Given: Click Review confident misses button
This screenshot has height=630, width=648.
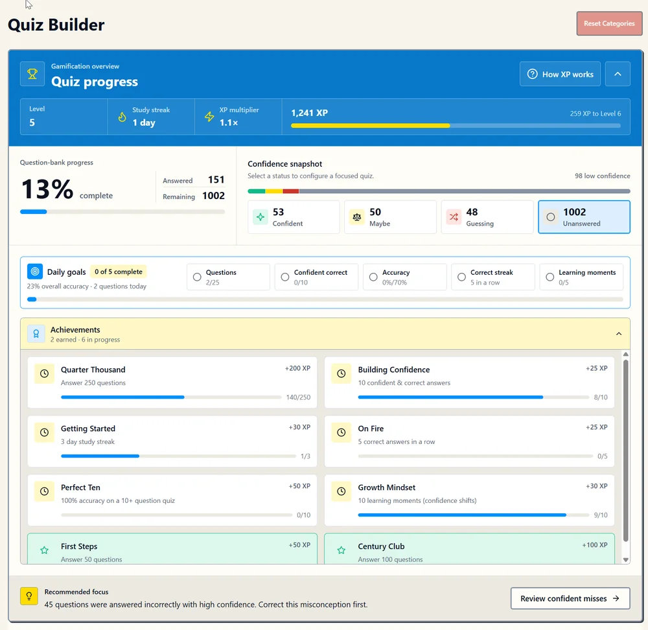Looking at the screenshot, I should coord(570,598).
